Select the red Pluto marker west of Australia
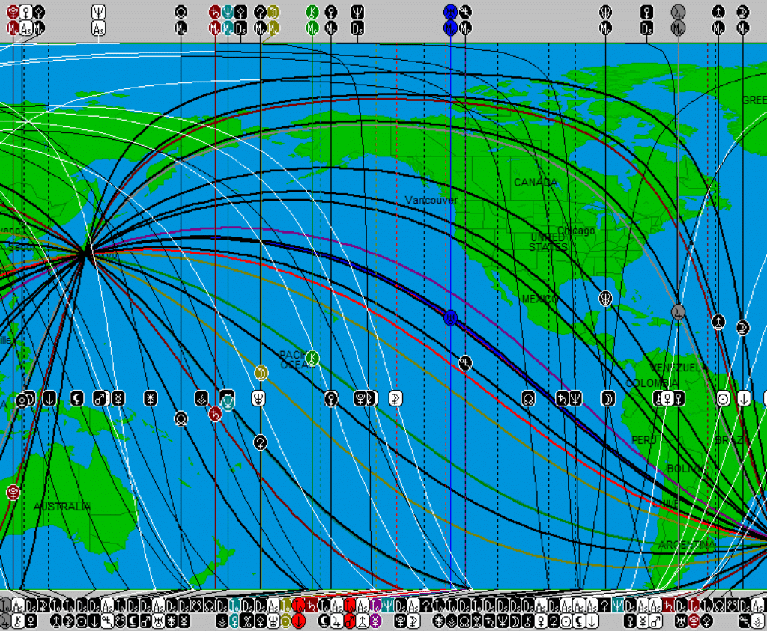This screenshot has height=631, width=767. pos(13,492)
